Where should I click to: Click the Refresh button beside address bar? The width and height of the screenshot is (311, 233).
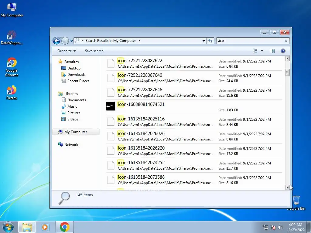[x=210, y=41]
